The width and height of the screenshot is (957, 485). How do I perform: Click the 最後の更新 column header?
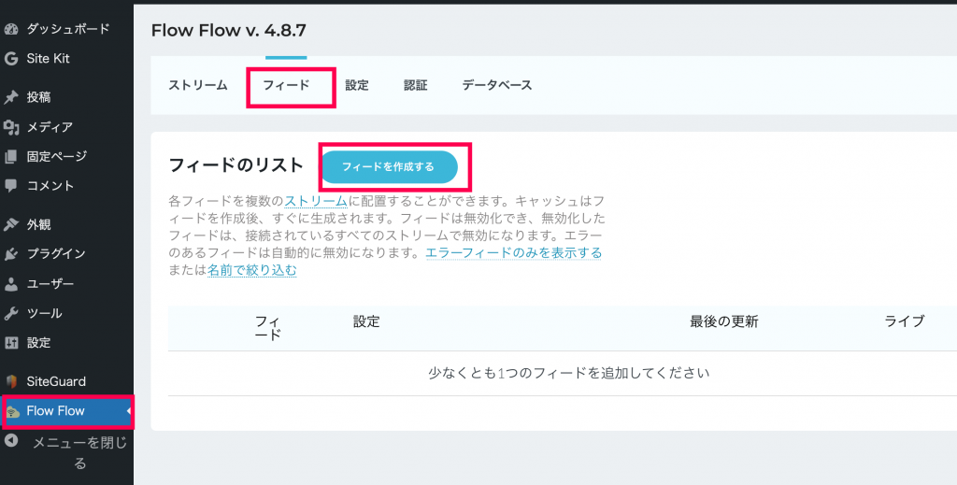click(x=724, y=321)
